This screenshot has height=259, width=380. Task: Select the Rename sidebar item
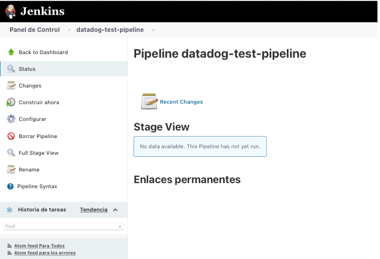pos(29,169)
